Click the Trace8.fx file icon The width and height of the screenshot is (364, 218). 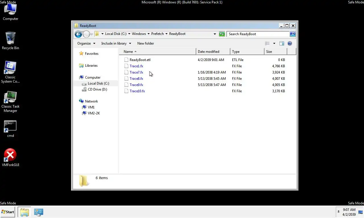coord(126,79)
